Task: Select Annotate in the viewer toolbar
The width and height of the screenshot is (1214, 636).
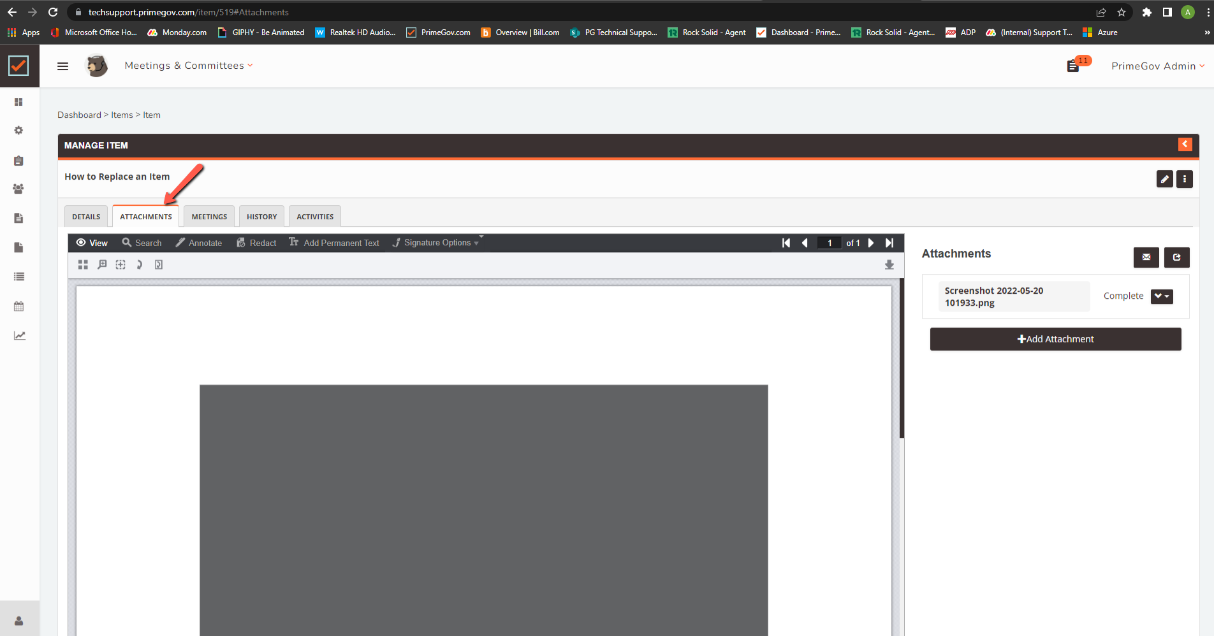Action: coord(199,243)
